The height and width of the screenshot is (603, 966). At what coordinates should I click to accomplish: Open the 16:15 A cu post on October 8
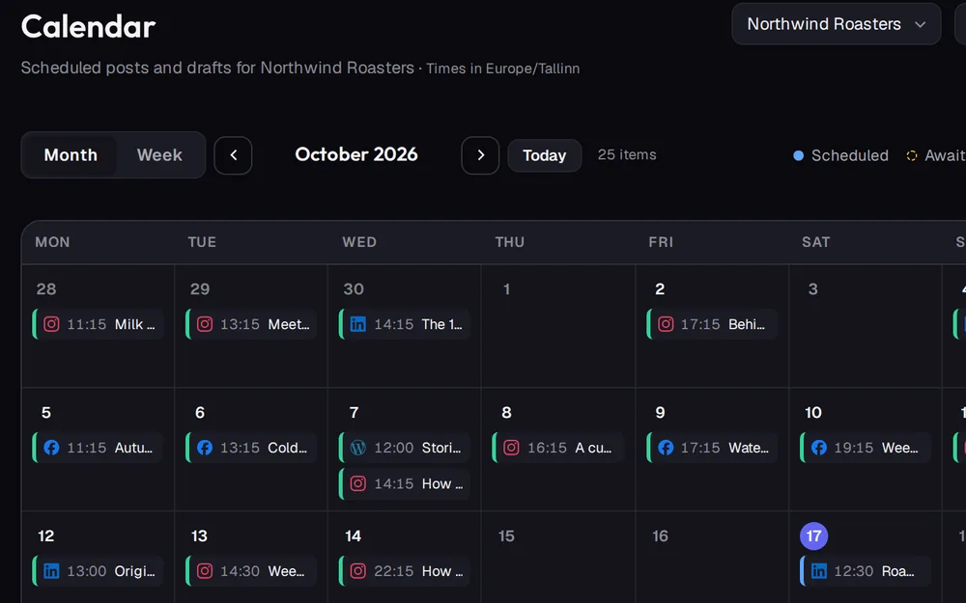(x=558, y=448)
